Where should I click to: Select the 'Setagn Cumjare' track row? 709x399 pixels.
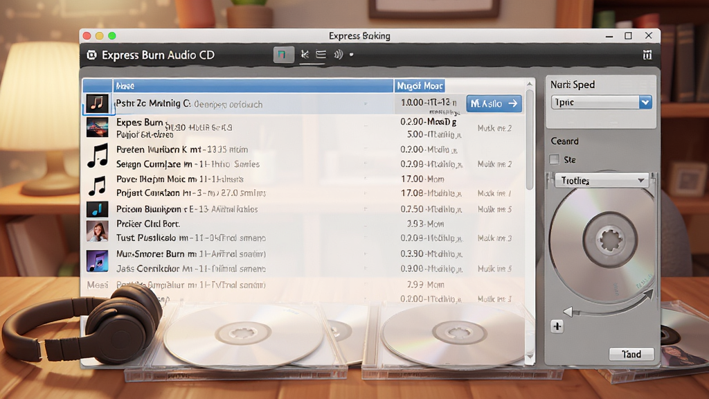188,164
